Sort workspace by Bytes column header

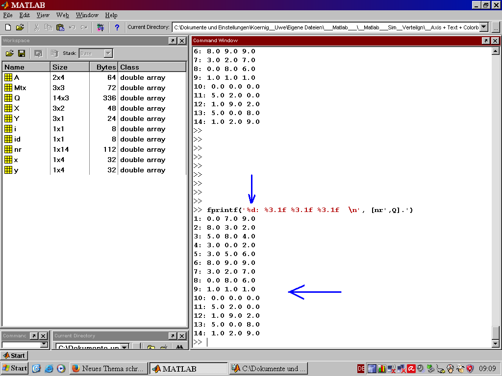pyautogui.click(x=103, y=67)
